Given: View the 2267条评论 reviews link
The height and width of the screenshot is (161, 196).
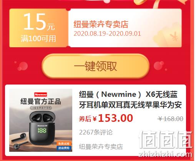Looking at the screenshot, I should [x=96, y=132].
